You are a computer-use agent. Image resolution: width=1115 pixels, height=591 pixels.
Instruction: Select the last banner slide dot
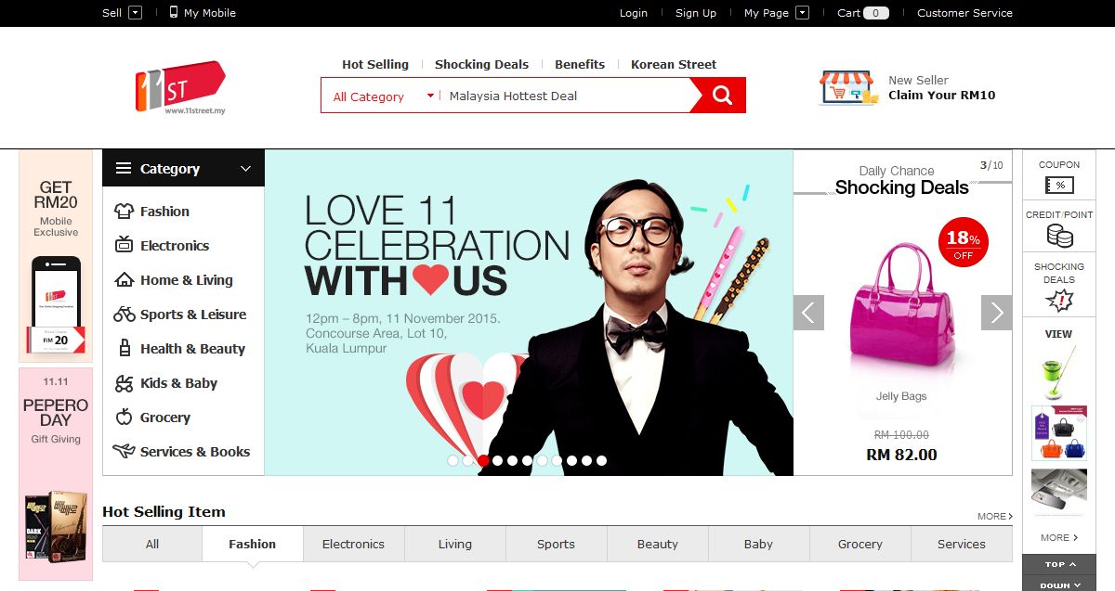[601, 460]
